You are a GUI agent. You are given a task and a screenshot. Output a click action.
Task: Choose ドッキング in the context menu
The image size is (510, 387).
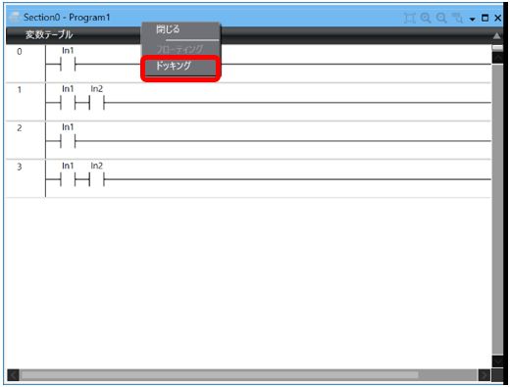click(x=180, y=67)
